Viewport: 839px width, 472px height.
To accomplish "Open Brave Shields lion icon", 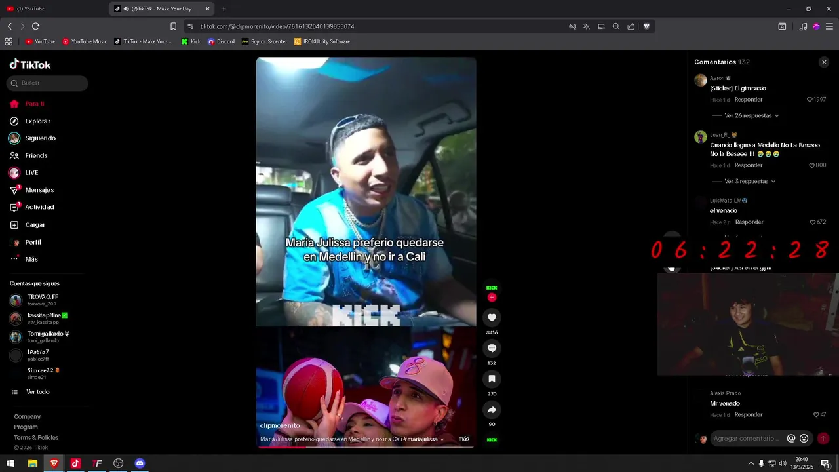I will pyautogui.click(x=646, y=26).
